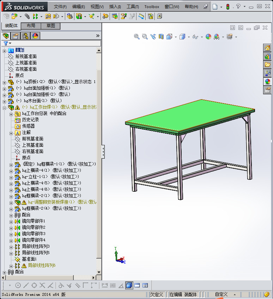
Task: Open the SolidWorks Resources home pane
Action: pyautogui.click(x=267, y=48)
